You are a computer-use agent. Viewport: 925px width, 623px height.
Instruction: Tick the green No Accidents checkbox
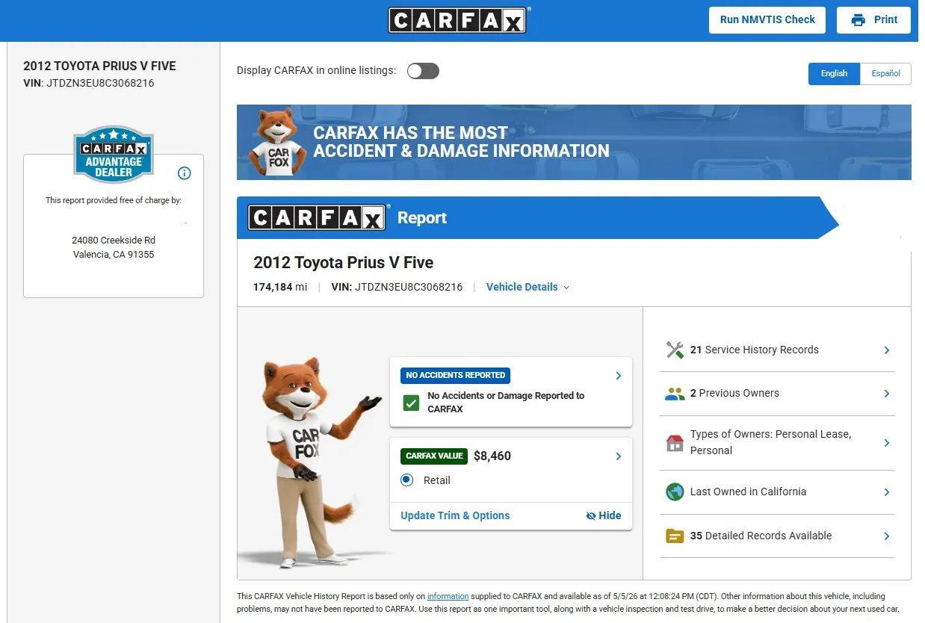tap(411, 403)
